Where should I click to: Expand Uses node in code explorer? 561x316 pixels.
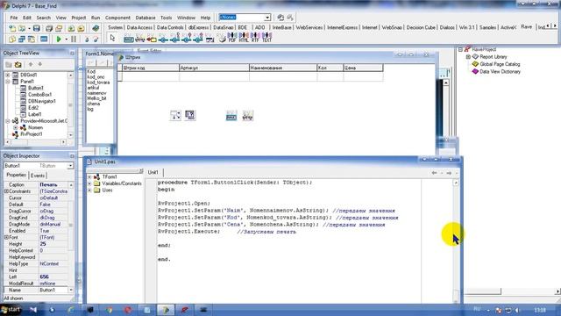coord(89,190)
